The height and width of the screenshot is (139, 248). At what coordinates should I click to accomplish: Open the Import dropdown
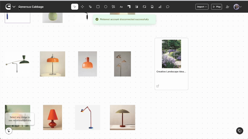(202, 7)
